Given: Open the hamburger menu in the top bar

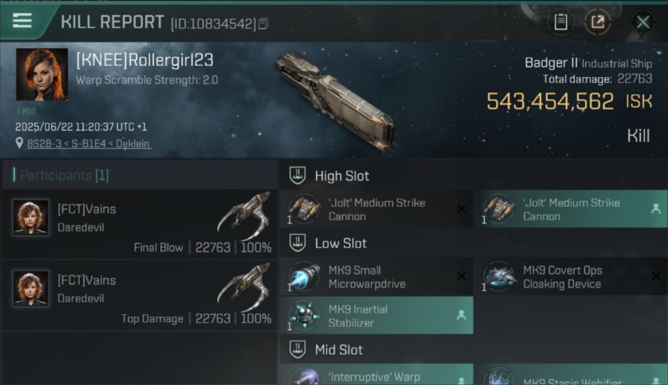Looking at the screenshot, I should coord(22,21).
